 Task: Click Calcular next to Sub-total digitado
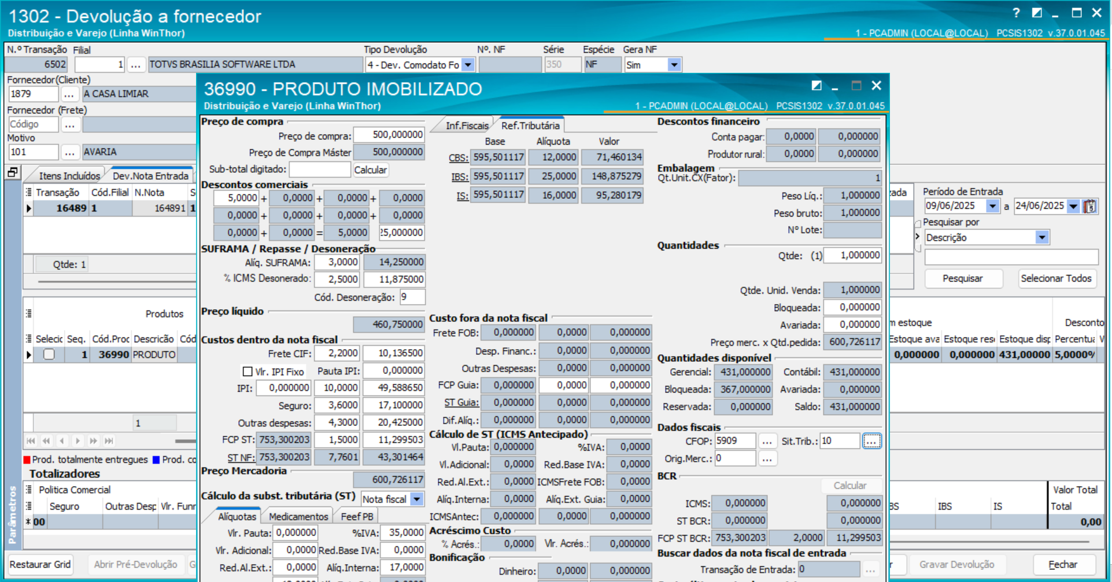coord(370,170)
